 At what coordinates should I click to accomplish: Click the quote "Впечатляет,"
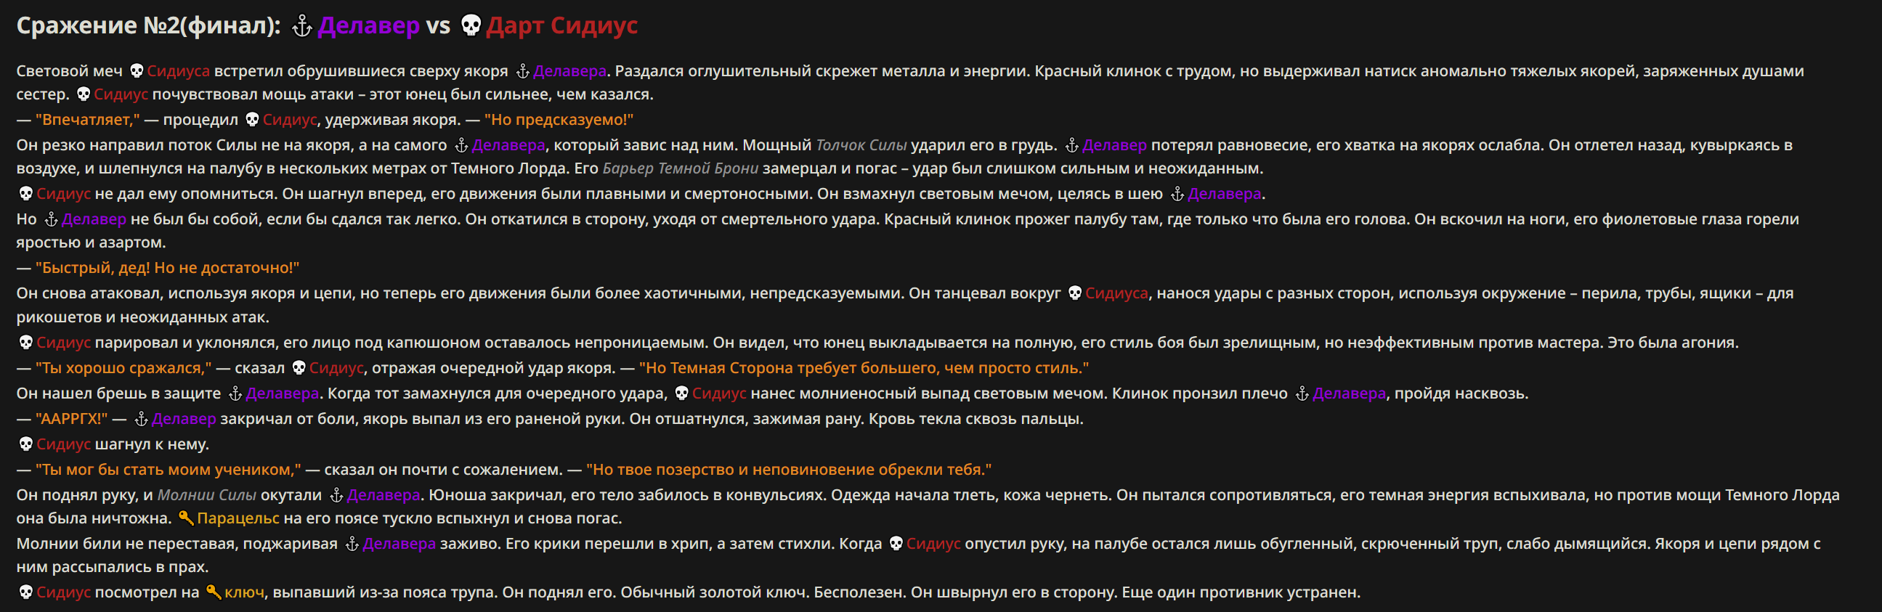point(88,120)
